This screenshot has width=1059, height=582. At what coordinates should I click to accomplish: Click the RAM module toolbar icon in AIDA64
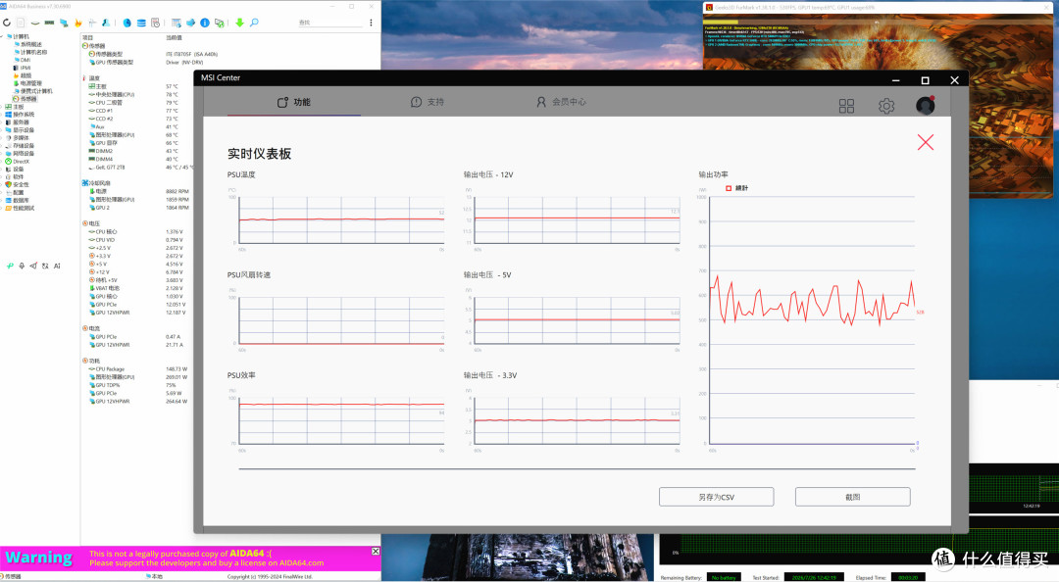pyautogui.click(x=49, y=23)
